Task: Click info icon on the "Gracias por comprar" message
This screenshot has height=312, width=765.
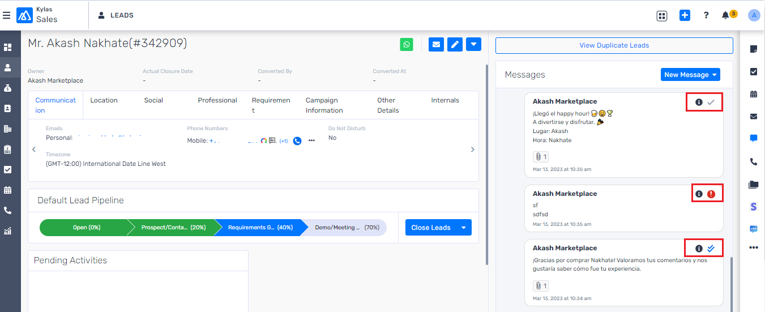Action: (699, 249)
